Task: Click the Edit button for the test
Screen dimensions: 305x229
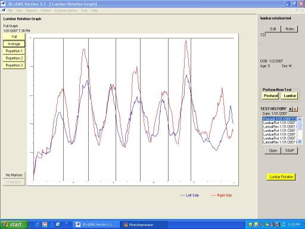Action: coord(273,29)
